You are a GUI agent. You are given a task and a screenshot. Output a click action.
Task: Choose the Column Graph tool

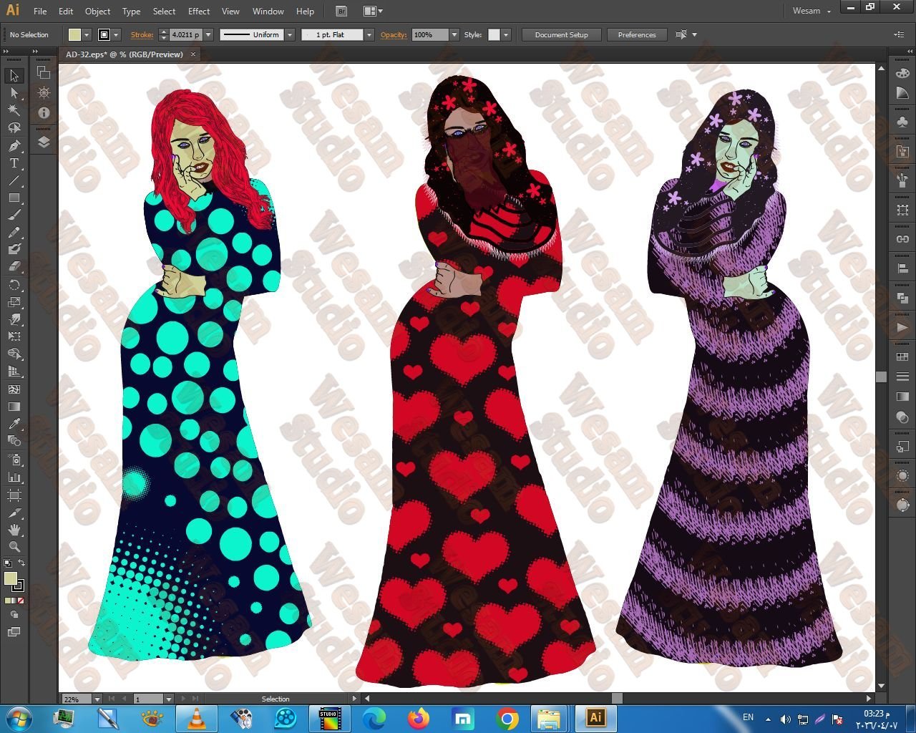14,477
